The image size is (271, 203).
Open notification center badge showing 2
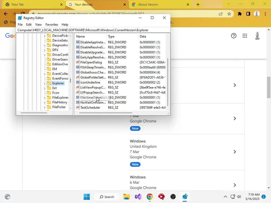point(264,197)
